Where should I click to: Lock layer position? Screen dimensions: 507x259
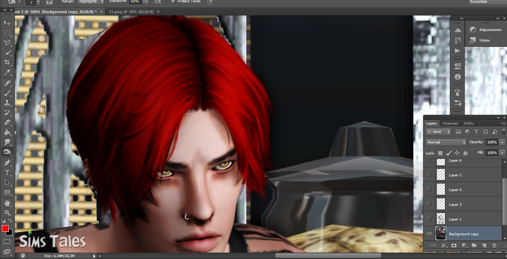coord(457,153)
